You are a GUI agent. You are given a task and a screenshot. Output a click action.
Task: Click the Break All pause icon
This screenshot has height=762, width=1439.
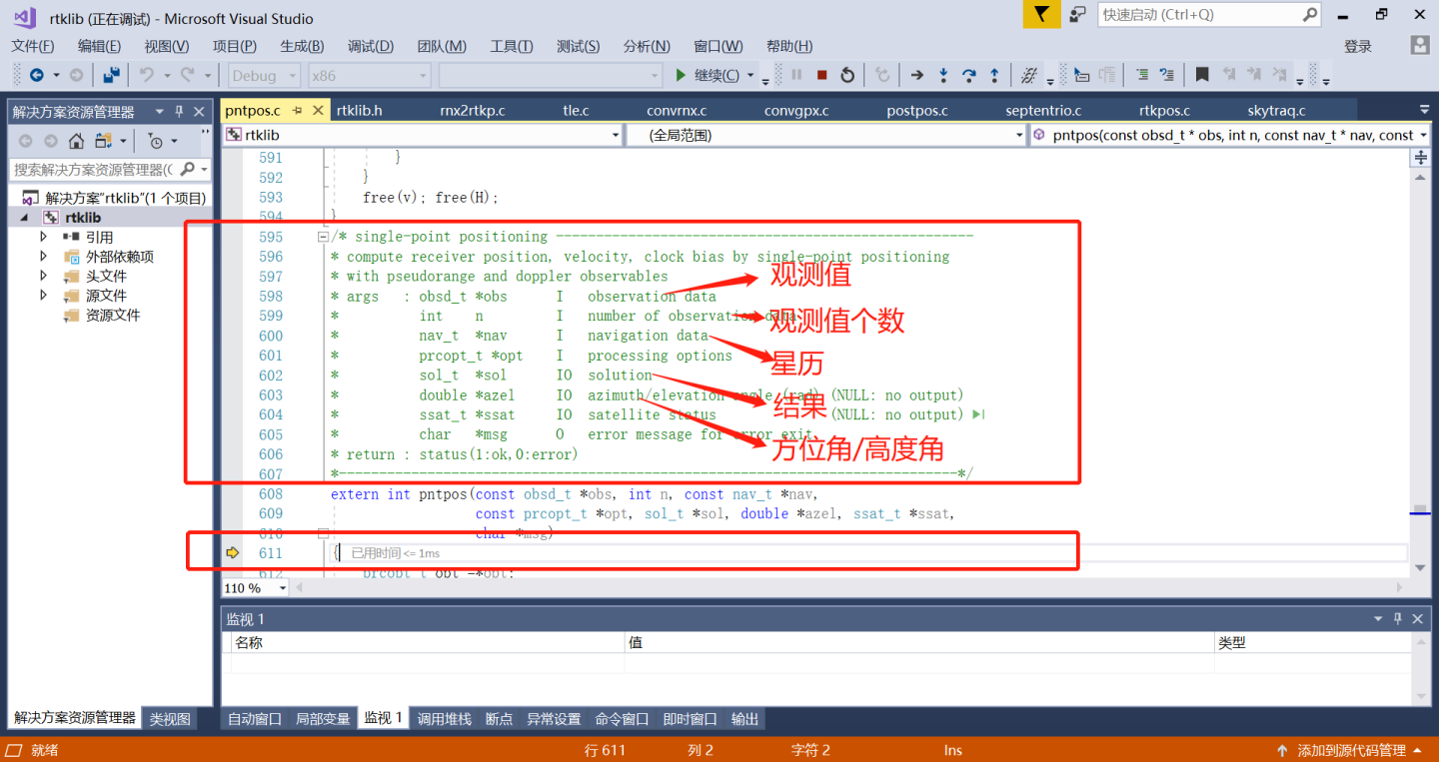click(796, 75)
